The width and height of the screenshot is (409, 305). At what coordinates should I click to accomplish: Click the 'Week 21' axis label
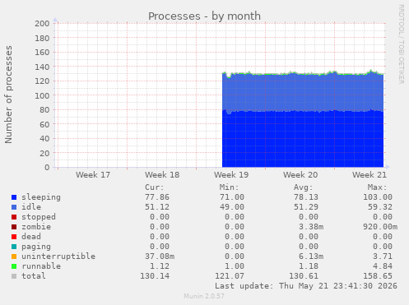tap(369, 175)
